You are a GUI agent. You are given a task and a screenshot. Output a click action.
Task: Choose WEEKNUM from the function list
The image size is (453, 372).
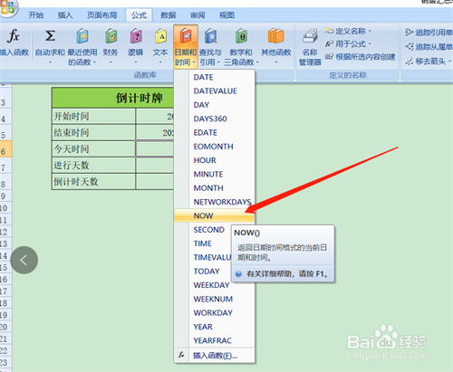tap(215, 300)
